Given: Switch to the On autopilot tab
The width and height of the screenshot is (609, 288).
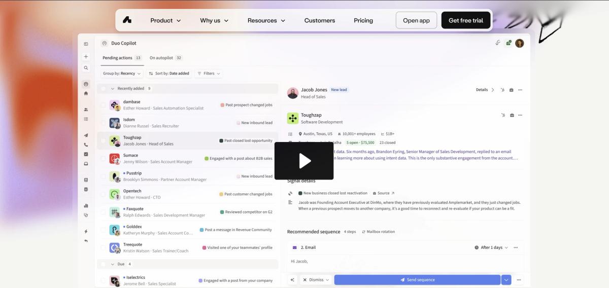Looking at the screenshot, I should click(166, 58).
